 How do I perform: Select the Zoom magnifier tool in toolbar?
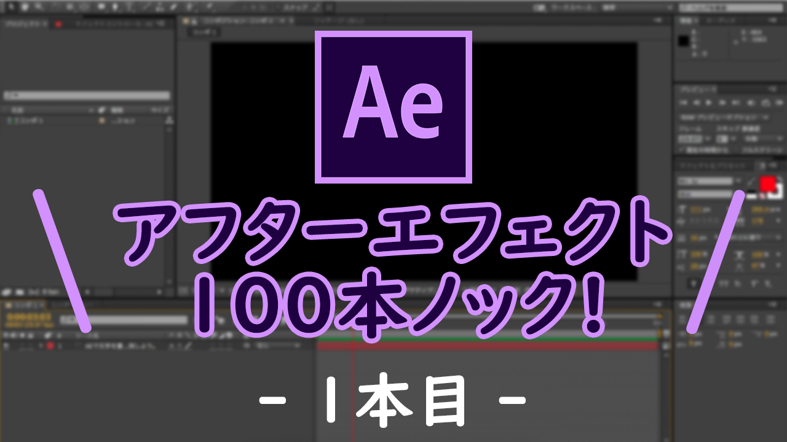(38, 8)
